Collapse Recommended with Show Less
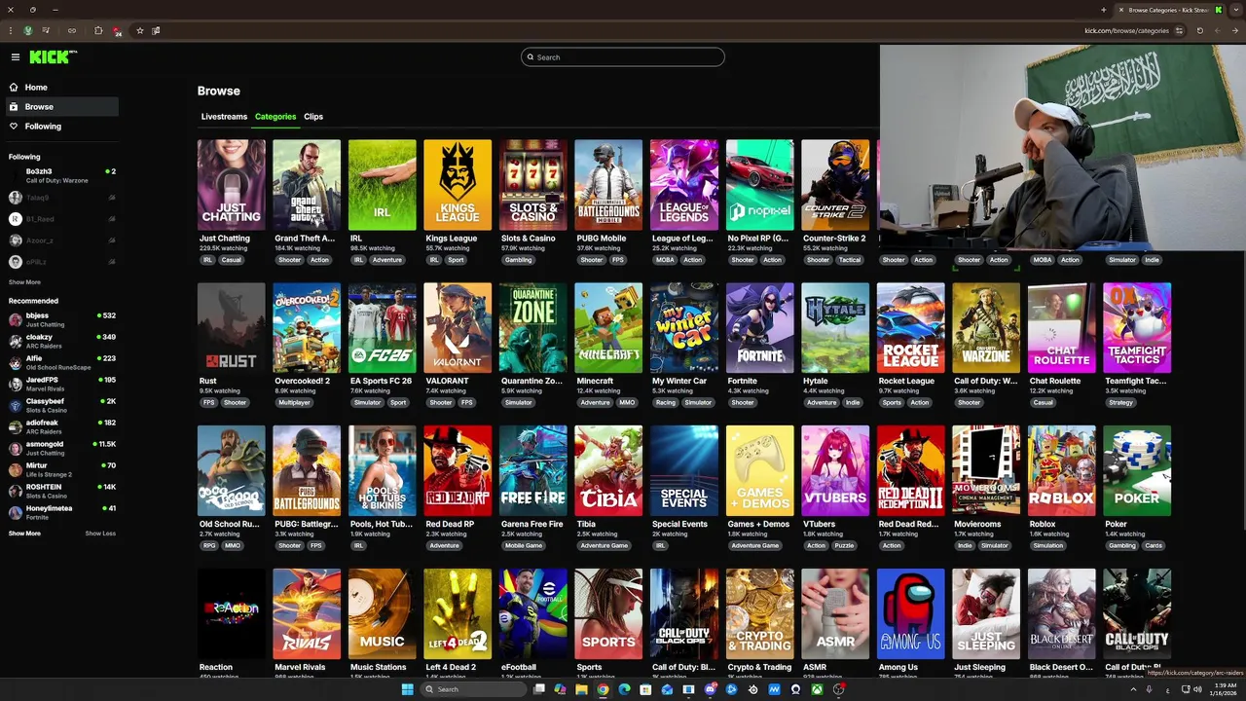The image size is (1246, 701). pos(100,534)
